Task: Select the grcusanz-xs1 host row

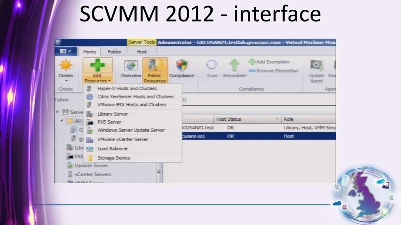Action: coord(258,136)
